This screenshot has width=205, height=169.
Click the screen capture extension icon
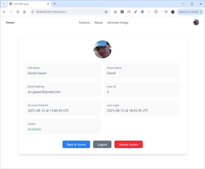click(129, 12)
